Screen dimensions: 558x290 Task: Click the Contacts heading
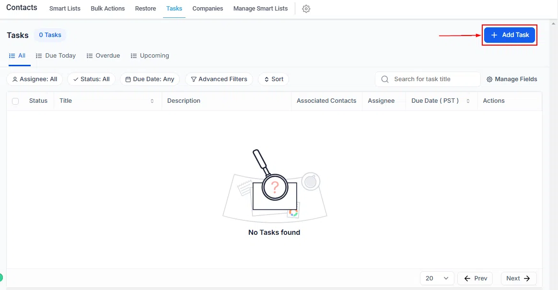[x=22, y=8]
